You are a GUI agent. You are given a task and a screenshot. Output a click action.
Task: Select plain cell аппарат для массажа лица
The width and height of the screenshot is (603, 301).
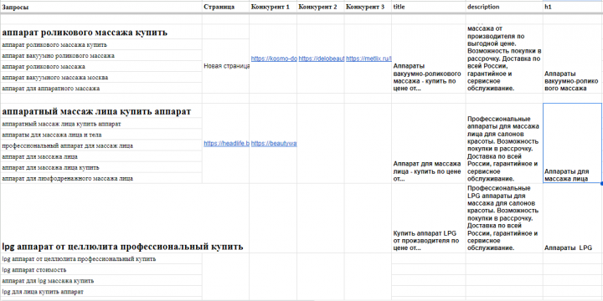[101, 156]
